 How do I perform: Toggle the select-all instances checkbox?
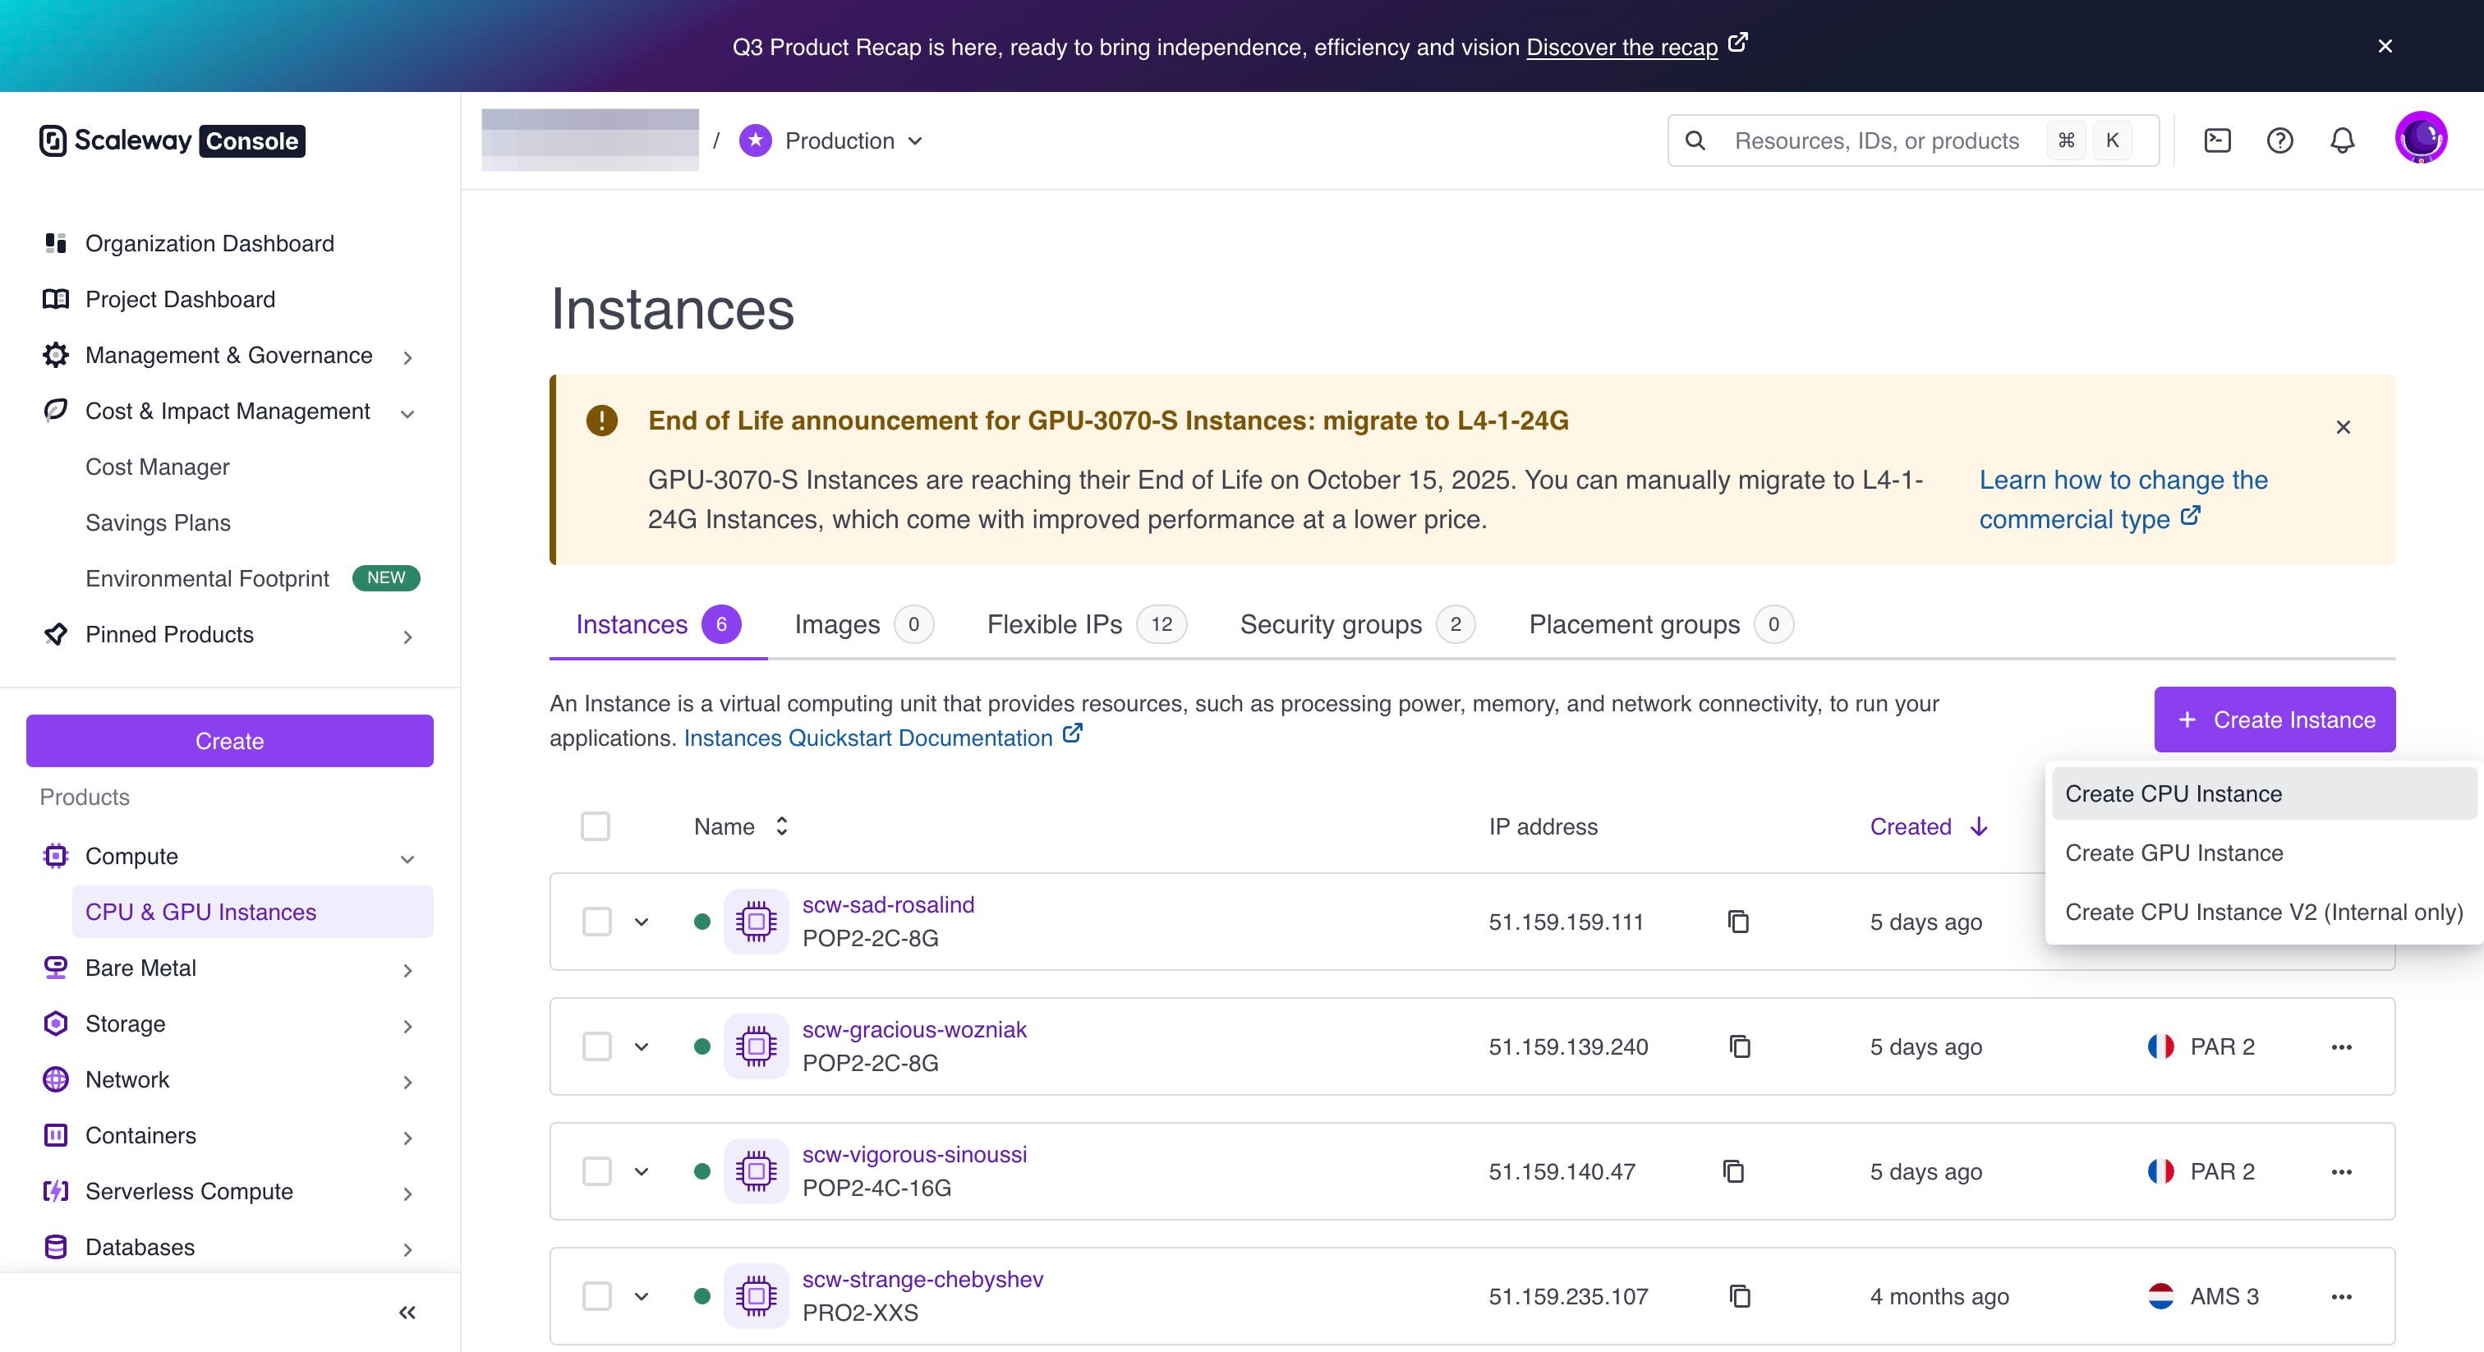click(x=595, y=826)
